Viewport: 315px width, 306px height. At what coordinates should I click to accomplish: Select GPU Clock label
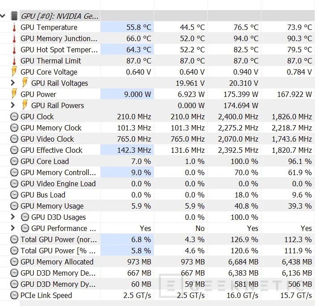[x=37, y=117]
